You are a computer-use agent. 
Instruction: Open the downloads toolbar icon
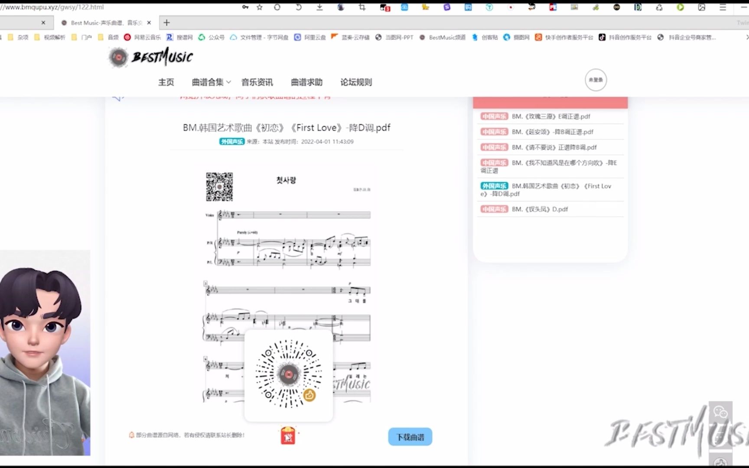(319, 7)
